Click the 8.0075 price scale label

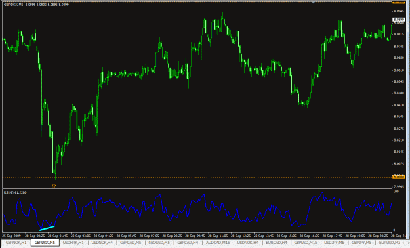click(x=399, y=164)
